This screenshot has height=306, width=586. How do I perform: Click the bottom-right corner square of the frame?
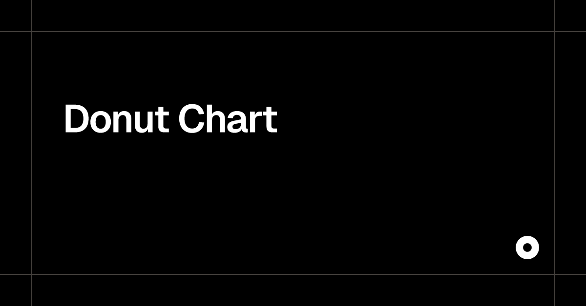[x=570, y=290]
